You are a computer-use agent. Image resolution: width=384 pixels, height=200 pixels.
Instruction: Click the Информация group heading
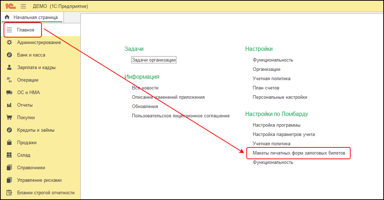tap(142, 77)
